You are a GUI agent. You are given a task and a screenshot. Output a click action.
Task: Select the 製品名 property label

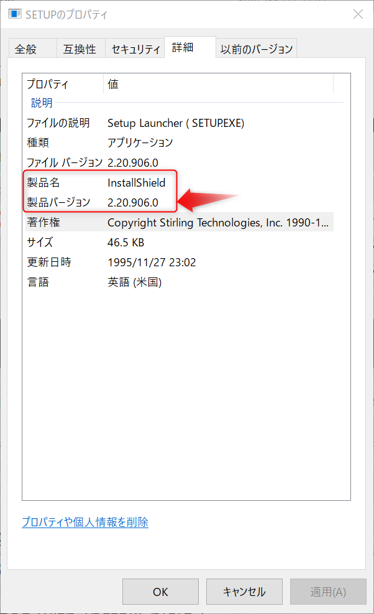tap(43, 182)
